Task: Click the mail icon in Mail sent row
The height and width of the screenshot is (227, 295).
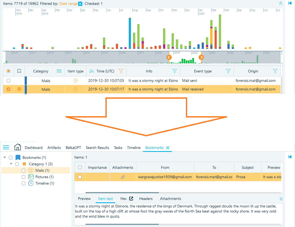Action: pyautogui.click(x=75, y=80)
